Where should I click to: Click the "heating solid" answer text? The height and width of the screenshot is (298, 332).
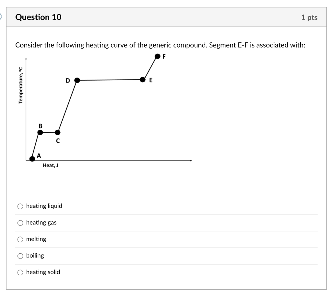[43, 272]
